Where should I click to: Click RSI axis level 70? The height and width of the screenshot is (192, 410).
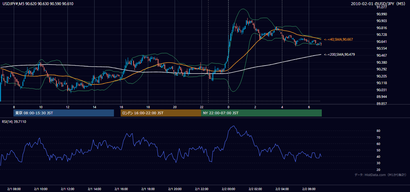pyautogui.click(x=378, y=137)
